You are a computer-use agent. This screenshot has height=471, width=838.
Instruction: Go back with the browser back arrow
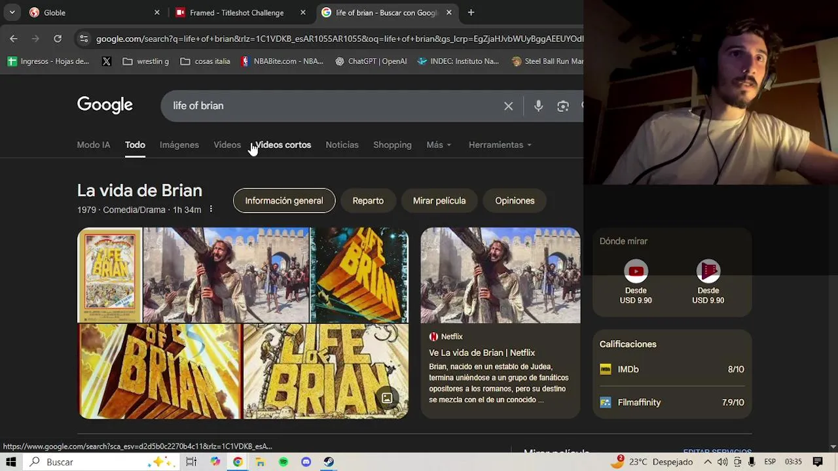pyautogui.click(x=14, y=39)
